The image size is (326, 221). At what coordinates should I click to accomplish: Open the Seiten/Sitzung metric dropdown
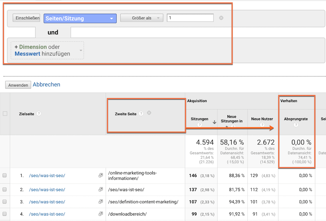point(80,18)
